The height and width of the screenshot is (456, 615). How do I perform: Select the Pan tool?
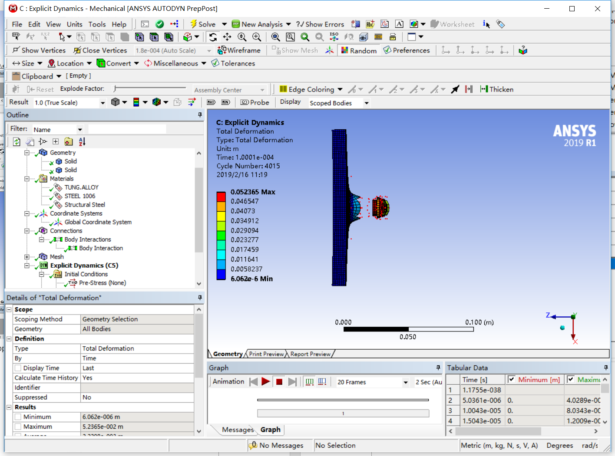[x=227, y=37]
